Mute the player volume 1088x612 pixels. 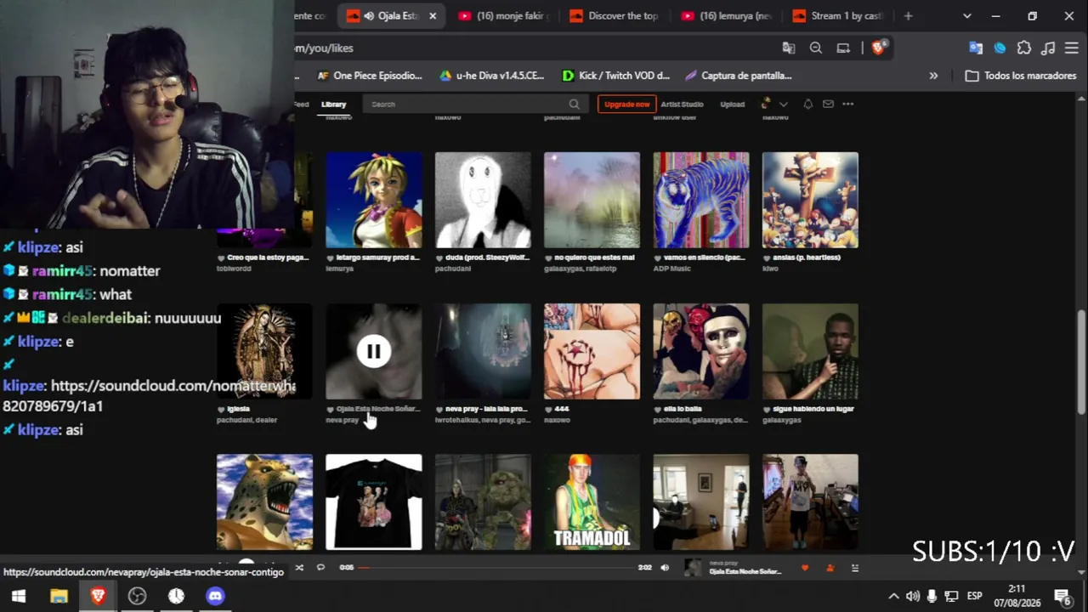coord(665,568)
